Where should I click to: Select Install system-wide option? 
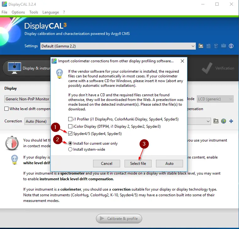(x=70, y=149)
